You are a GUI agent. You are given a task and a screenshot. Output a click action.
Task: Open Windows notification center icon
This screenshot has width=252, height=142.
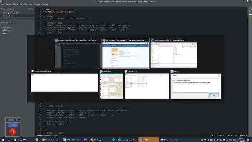[248, 140]
